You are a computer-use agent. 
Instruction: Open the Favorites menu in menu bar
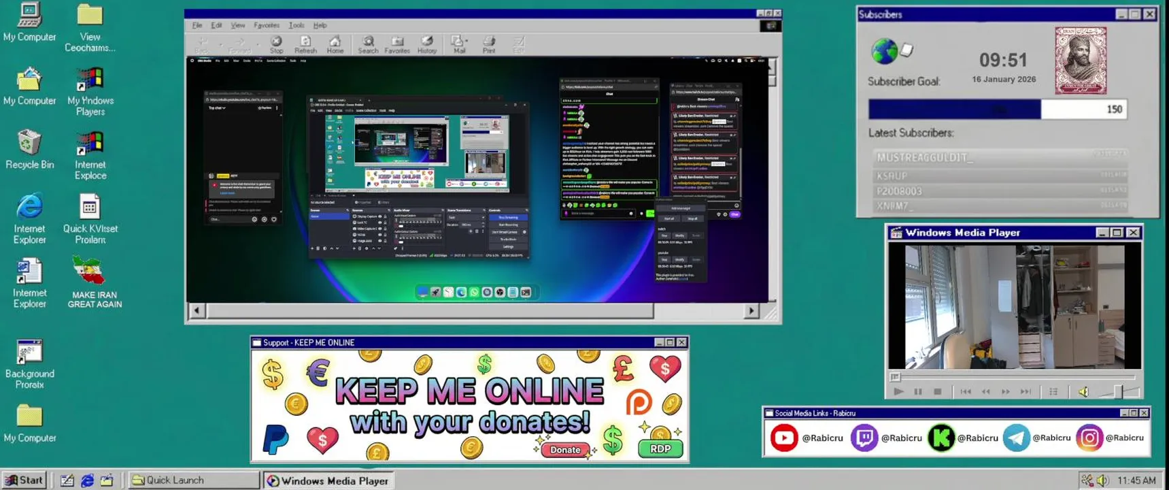pos(267,25)
